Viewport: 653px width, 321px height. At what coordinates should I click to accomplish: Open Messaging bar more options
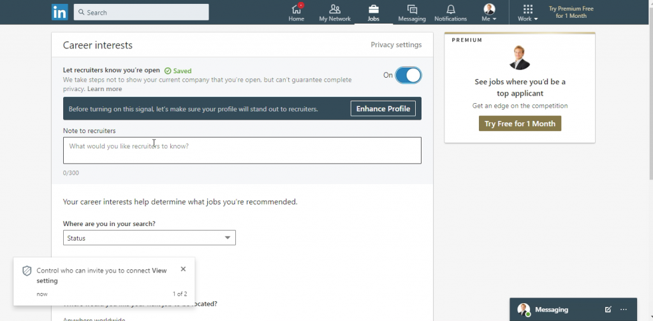(x=624, y=310)
